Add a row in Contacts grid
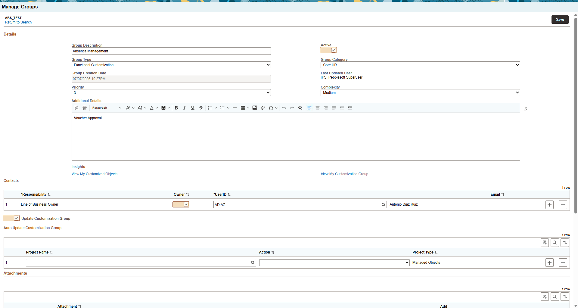Image resolution: width=578 pixels, height=308 pixels. (x=550, y=205)
